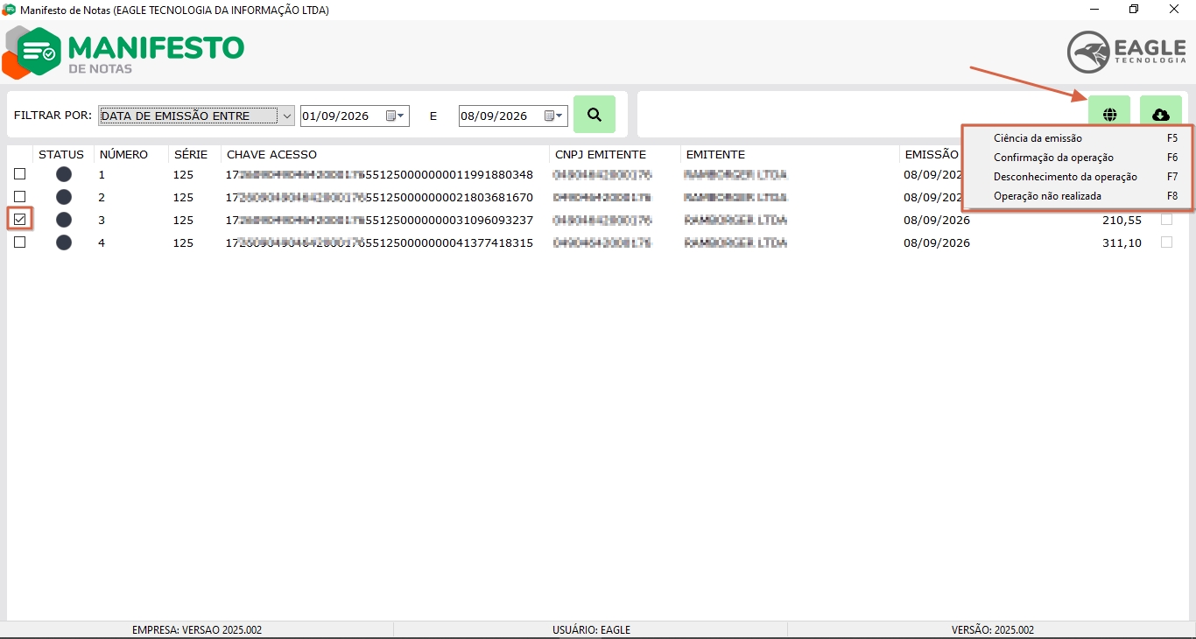Click the VERSÃO: 2025.002 status bar entry
Image resolution: width=1196 pixels, height=639 pixels.
[x=993, y=630]
